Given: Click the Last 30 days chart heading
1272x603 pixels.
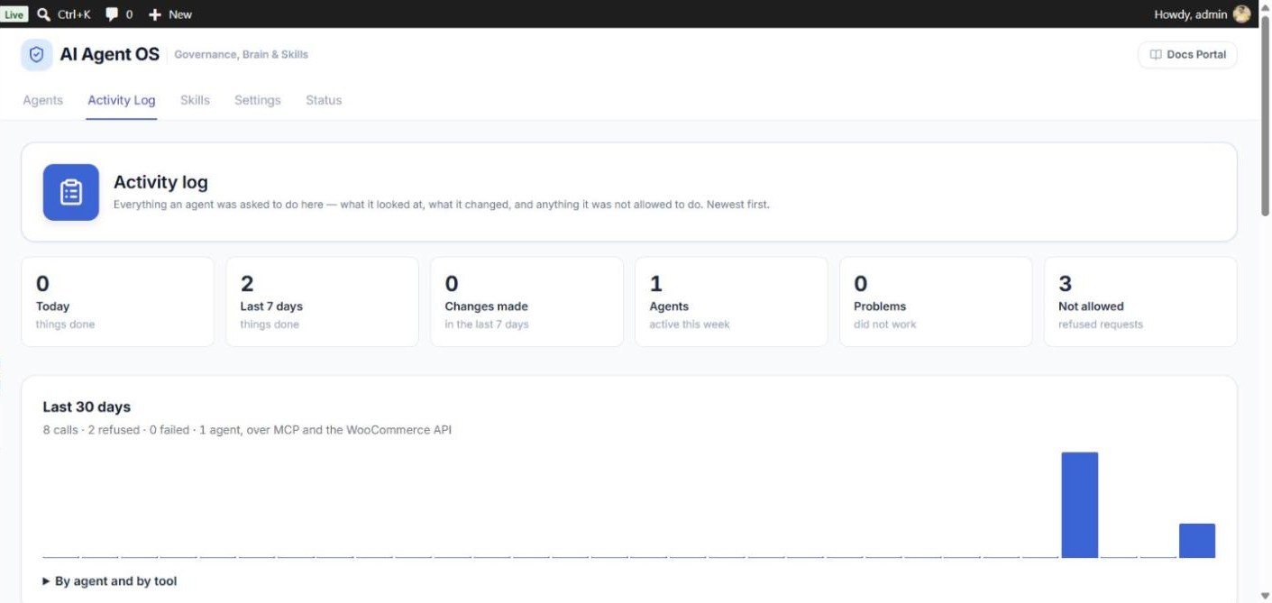Looking at the screenshot, I should 87,407.
